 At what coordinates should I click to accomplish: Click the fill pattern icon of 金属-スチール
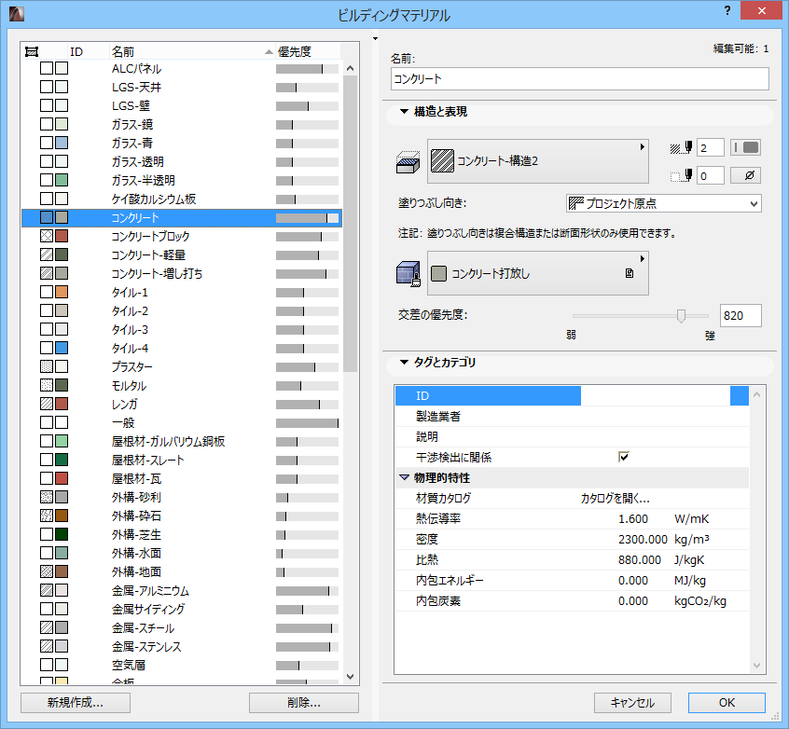47,626
